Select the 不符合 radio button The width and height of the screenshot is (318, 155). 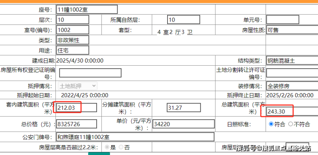click(x=290, y=124)
